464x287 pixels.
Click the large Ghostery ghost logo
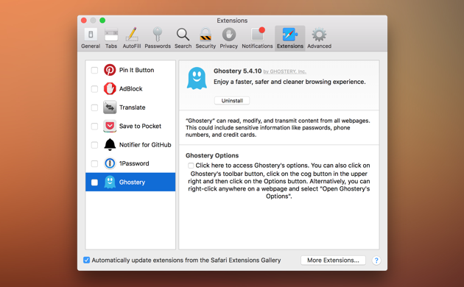197,78
